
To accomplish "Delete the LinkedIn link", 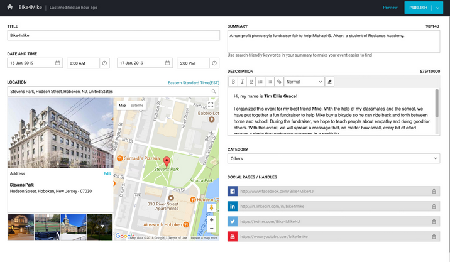I will (x=434, y=206).
